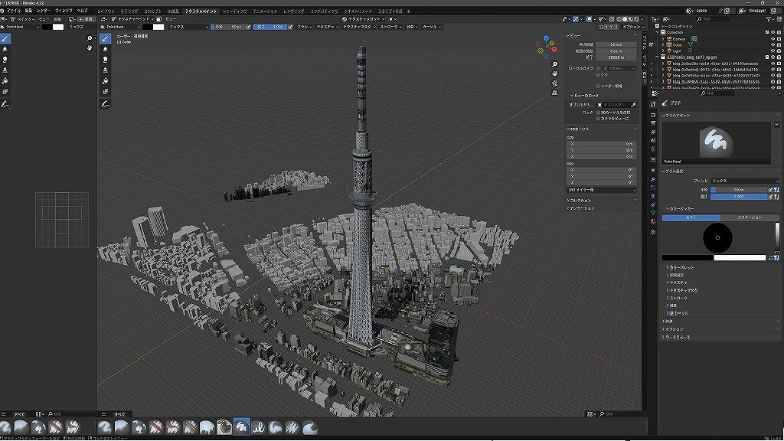Expand the Camera item in the outliner
This screenshot has height=441, width=784.
664,38
